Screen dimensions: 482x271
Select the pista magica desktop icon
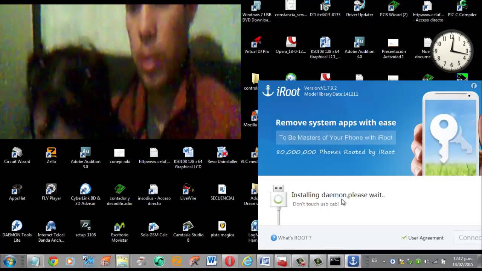tap(222, 228)
